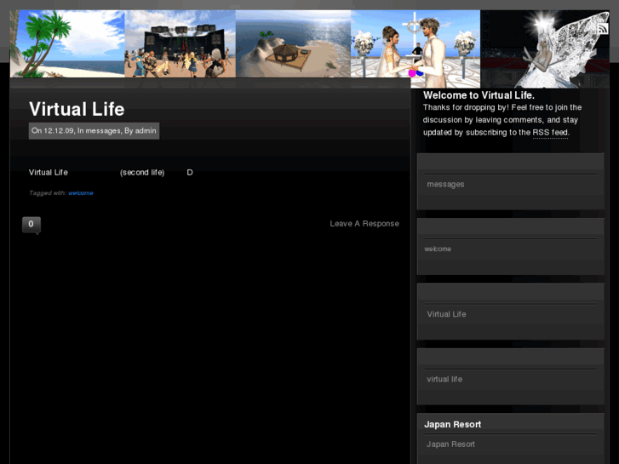619x464 pixels.
Task: Open the Virtual Life sidebar entry
Action: (446, 314)
